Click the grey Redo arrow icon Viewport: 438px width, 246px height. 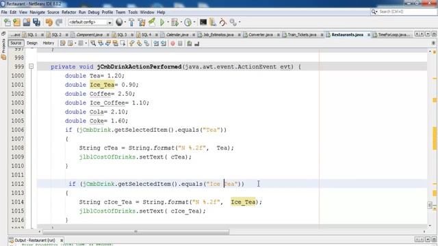(59, 23)
